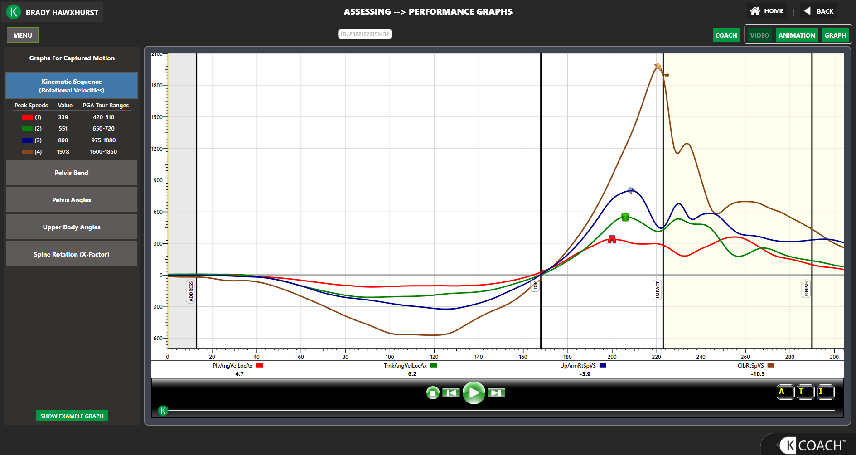Open the Pelvis Angles graph
This screenshot has width=856, height=455.
coord(72,200)
